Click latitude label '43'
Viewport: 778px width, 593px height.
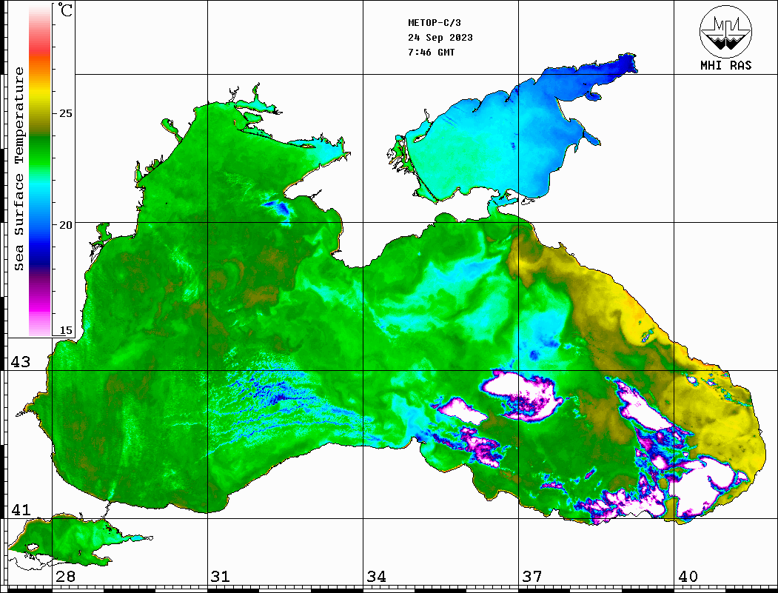pos(21,362)
